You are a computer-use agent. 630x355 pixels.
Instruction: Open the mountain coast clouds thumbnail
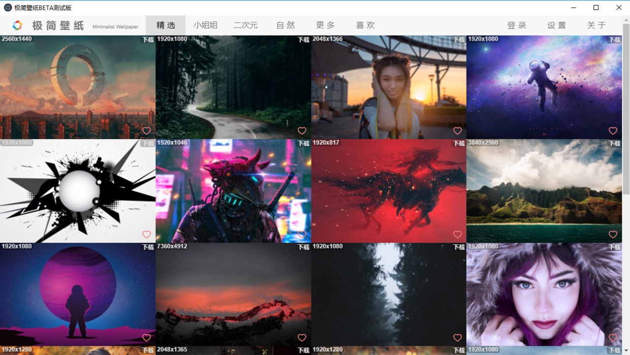click(x=544, y=191)
